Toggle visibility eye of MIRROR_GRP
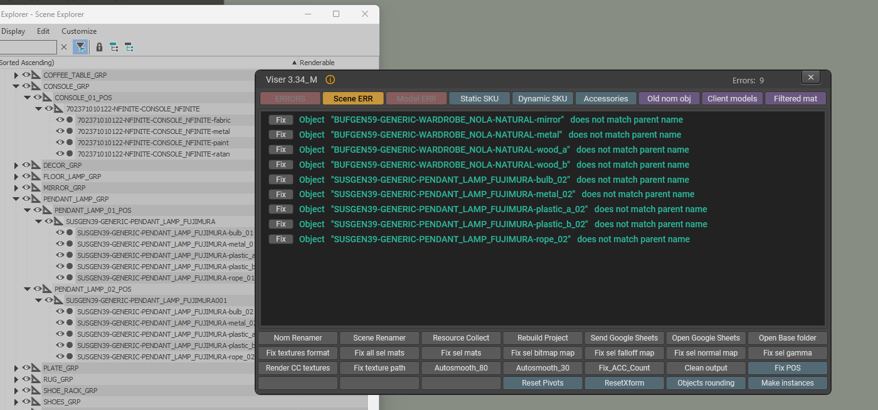 click(26, 188)
